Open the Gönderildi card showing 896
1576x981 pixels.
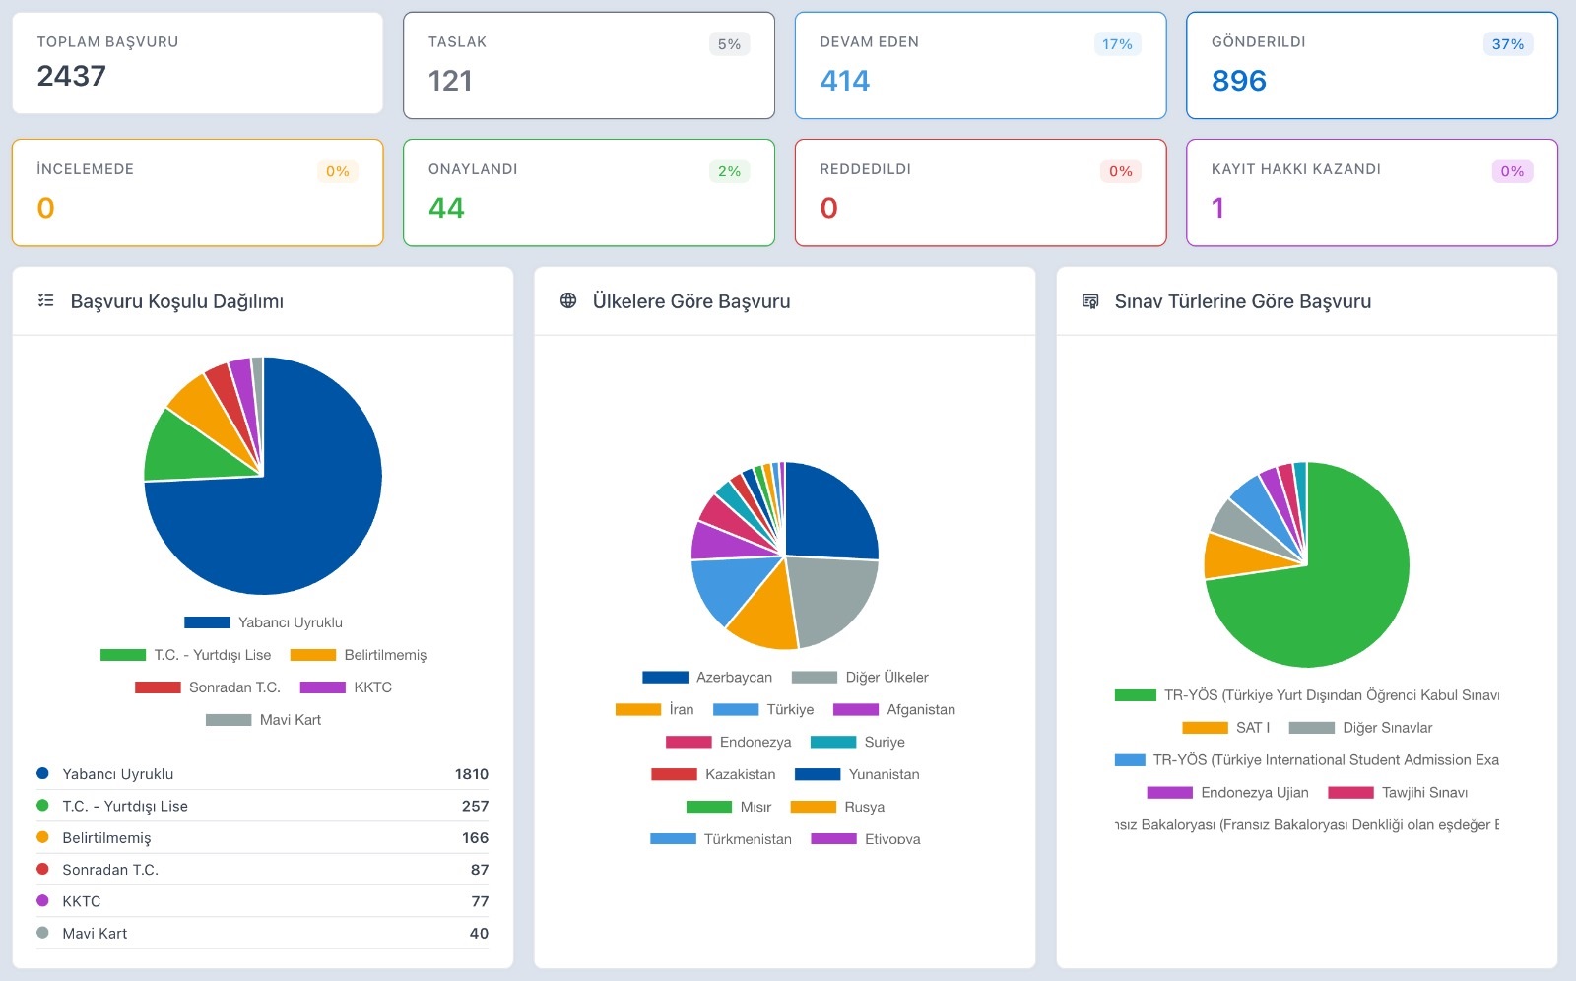1372,65
